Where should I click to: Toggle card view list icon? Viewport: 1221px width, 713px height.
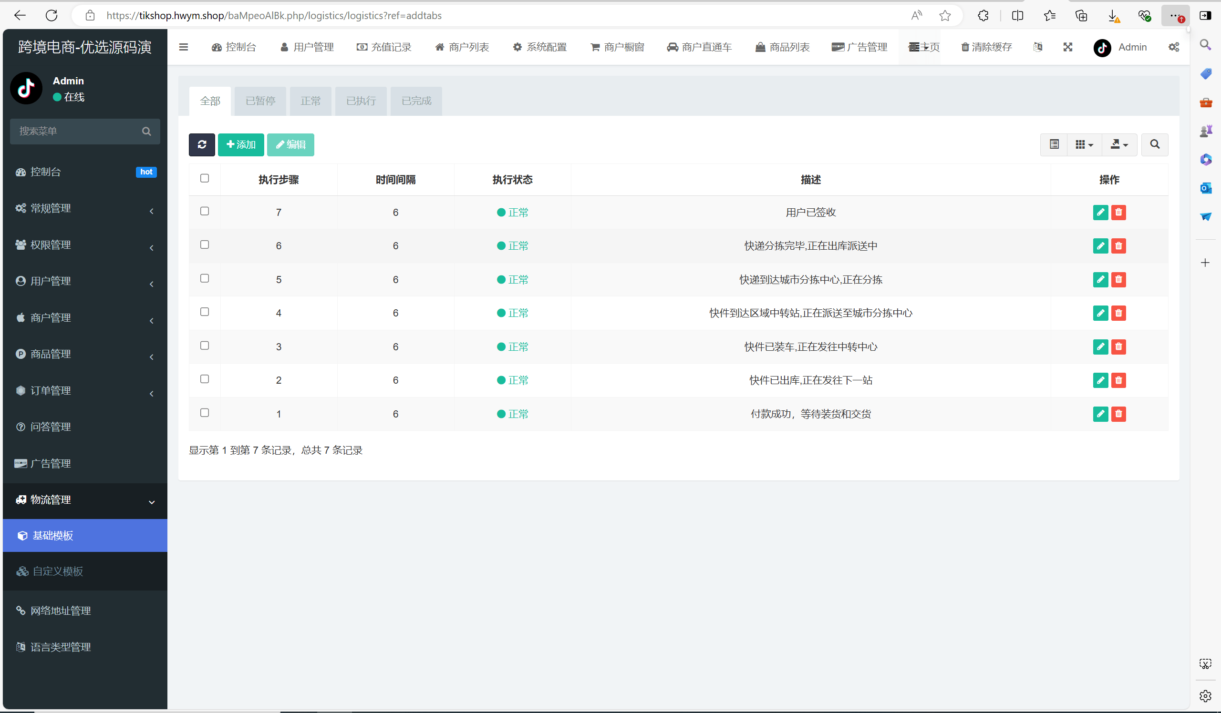click(1054, 144)
